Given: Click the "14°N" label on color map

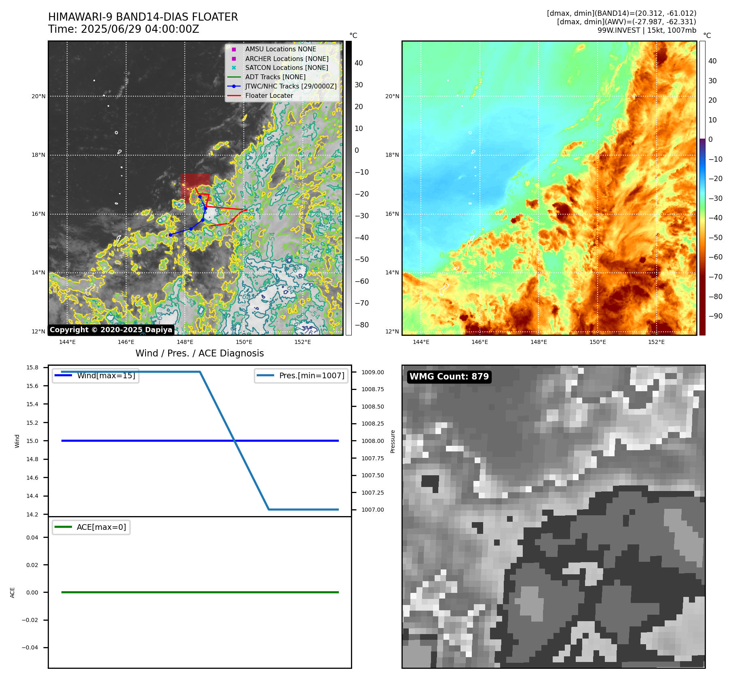Looking at the screenshot, I should 392,273.
